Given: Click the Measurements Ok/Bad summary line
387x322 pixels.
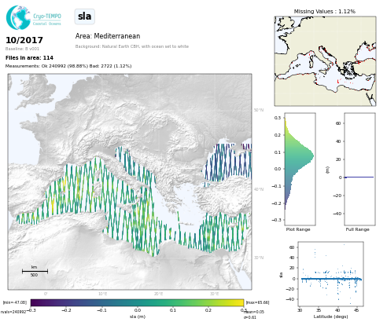Looking at the screenshot, I should click(68, 66).
